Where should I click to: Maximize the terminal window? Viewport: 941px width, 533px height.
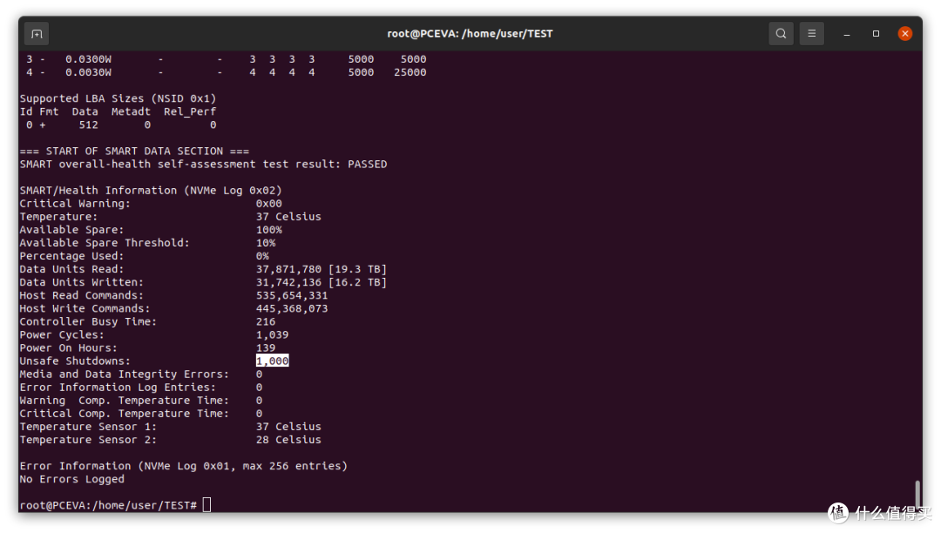tap(877, 34)
